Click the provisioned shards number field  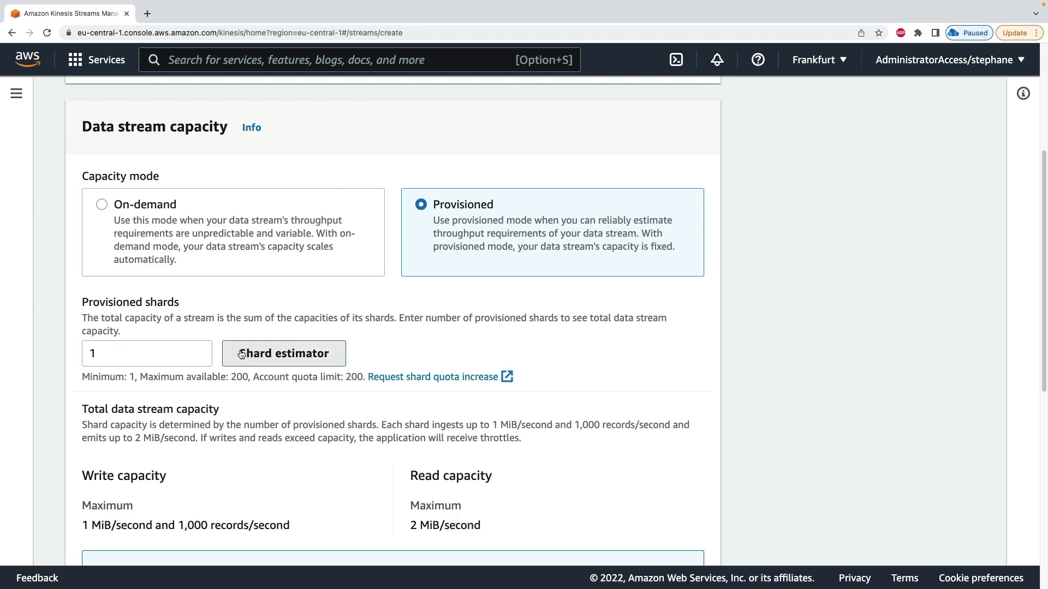[x=147, y=353]
